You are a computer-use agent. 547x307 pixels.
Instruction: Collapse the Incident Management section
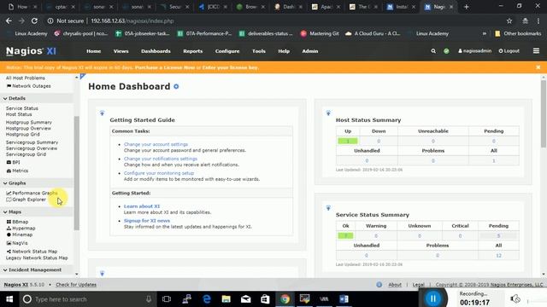[32, 269]
